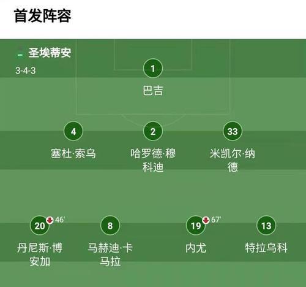Tap player name 塞杜·索乌
The image size is (306, 287).
pos(73,153)
